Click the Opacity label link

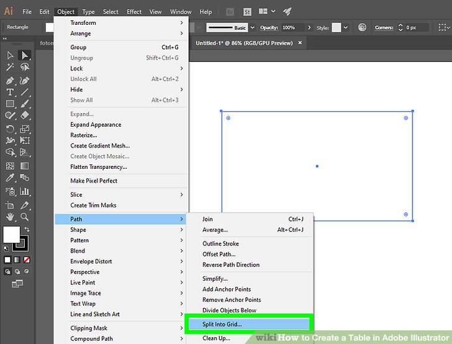coord(269,28)
